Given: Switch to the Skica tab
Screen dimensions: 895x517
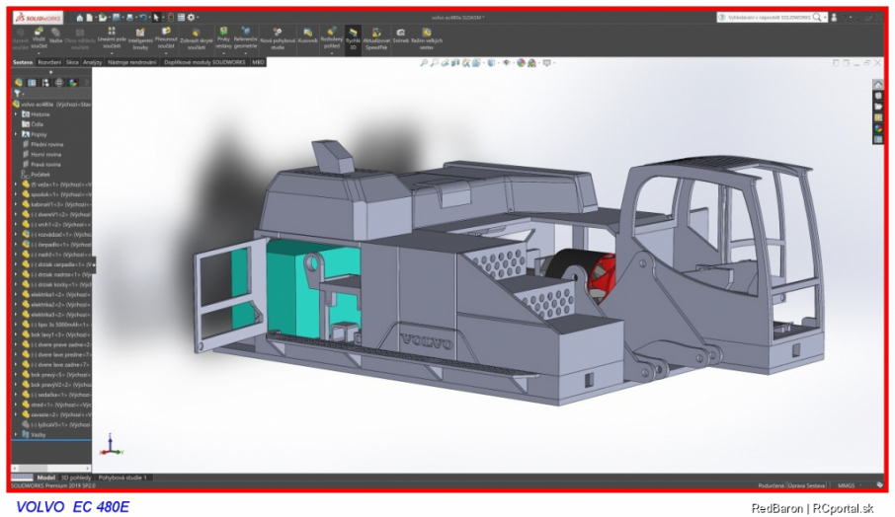Looking at the screenshot, I should click(72, 62).
